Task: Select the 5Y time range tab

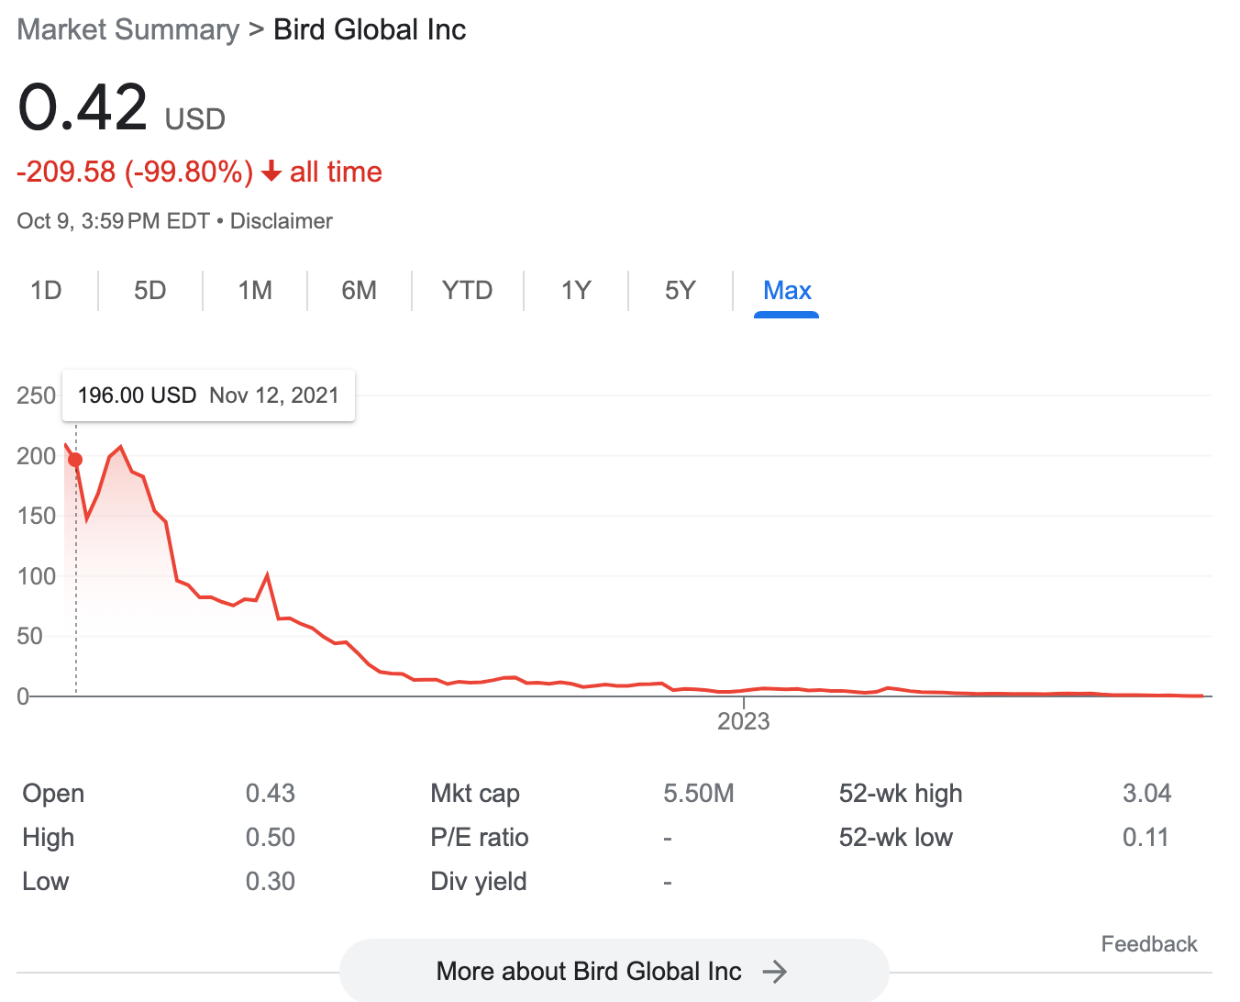Action: coord(681,291)
